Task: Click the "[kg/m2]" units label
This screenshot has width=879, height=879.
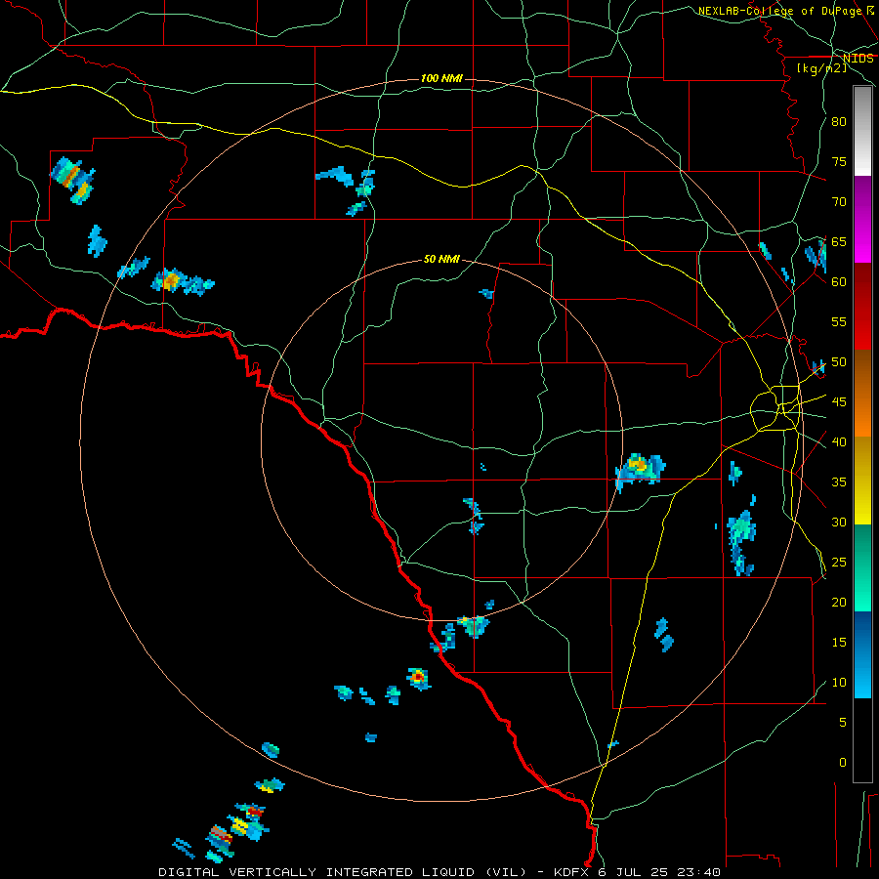Action: pyautogui.click(x=821, y=68)
